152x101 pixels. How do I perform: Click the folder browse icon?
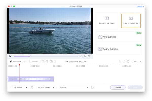92,88
